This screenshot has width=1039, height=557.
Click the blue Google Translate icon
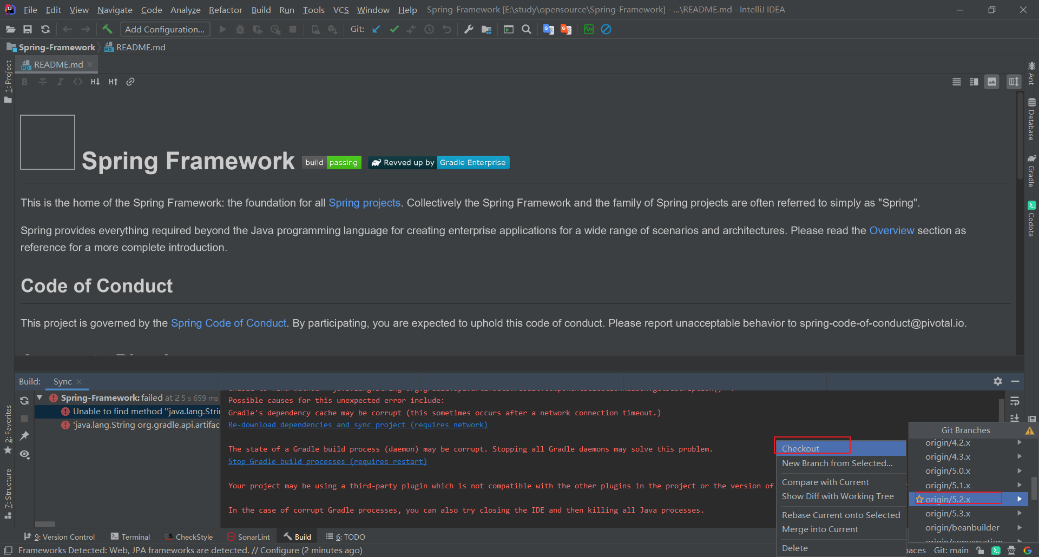[x=549, y=29]
